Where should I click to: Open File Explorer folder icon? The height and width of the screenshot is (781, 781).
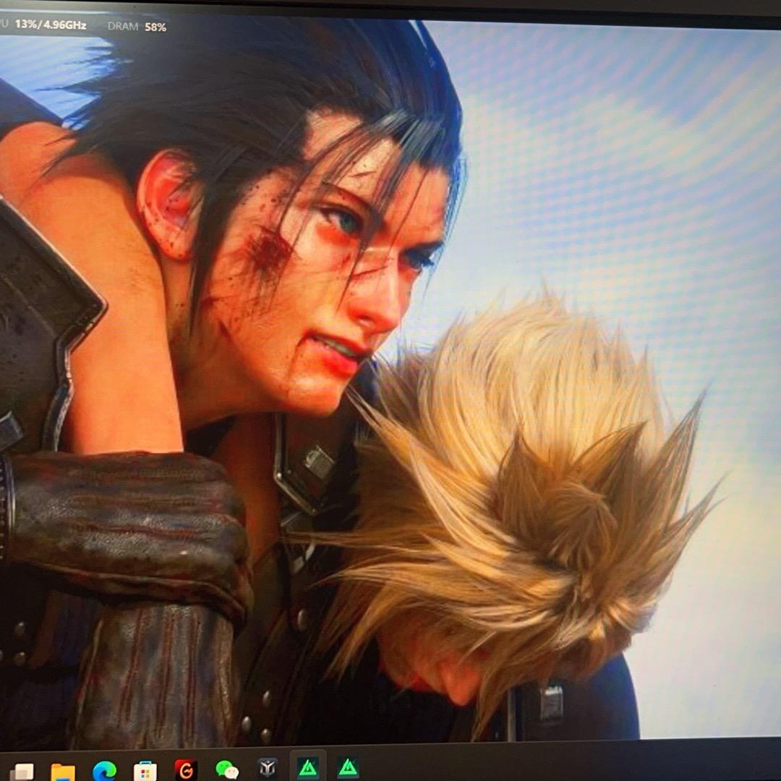63,771
